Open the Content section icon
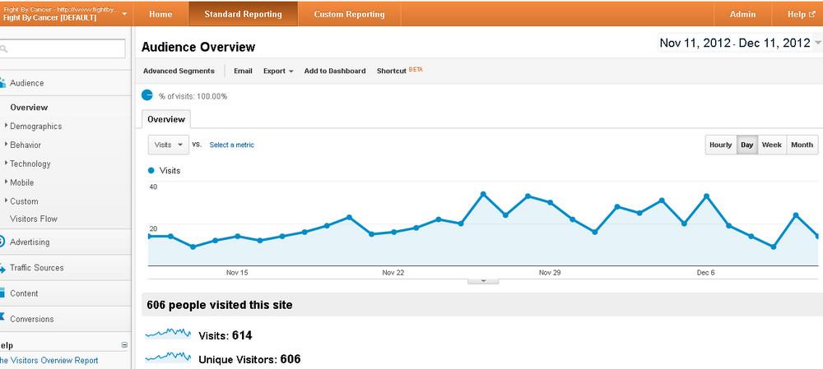823x369 pixels. [2, 293]
